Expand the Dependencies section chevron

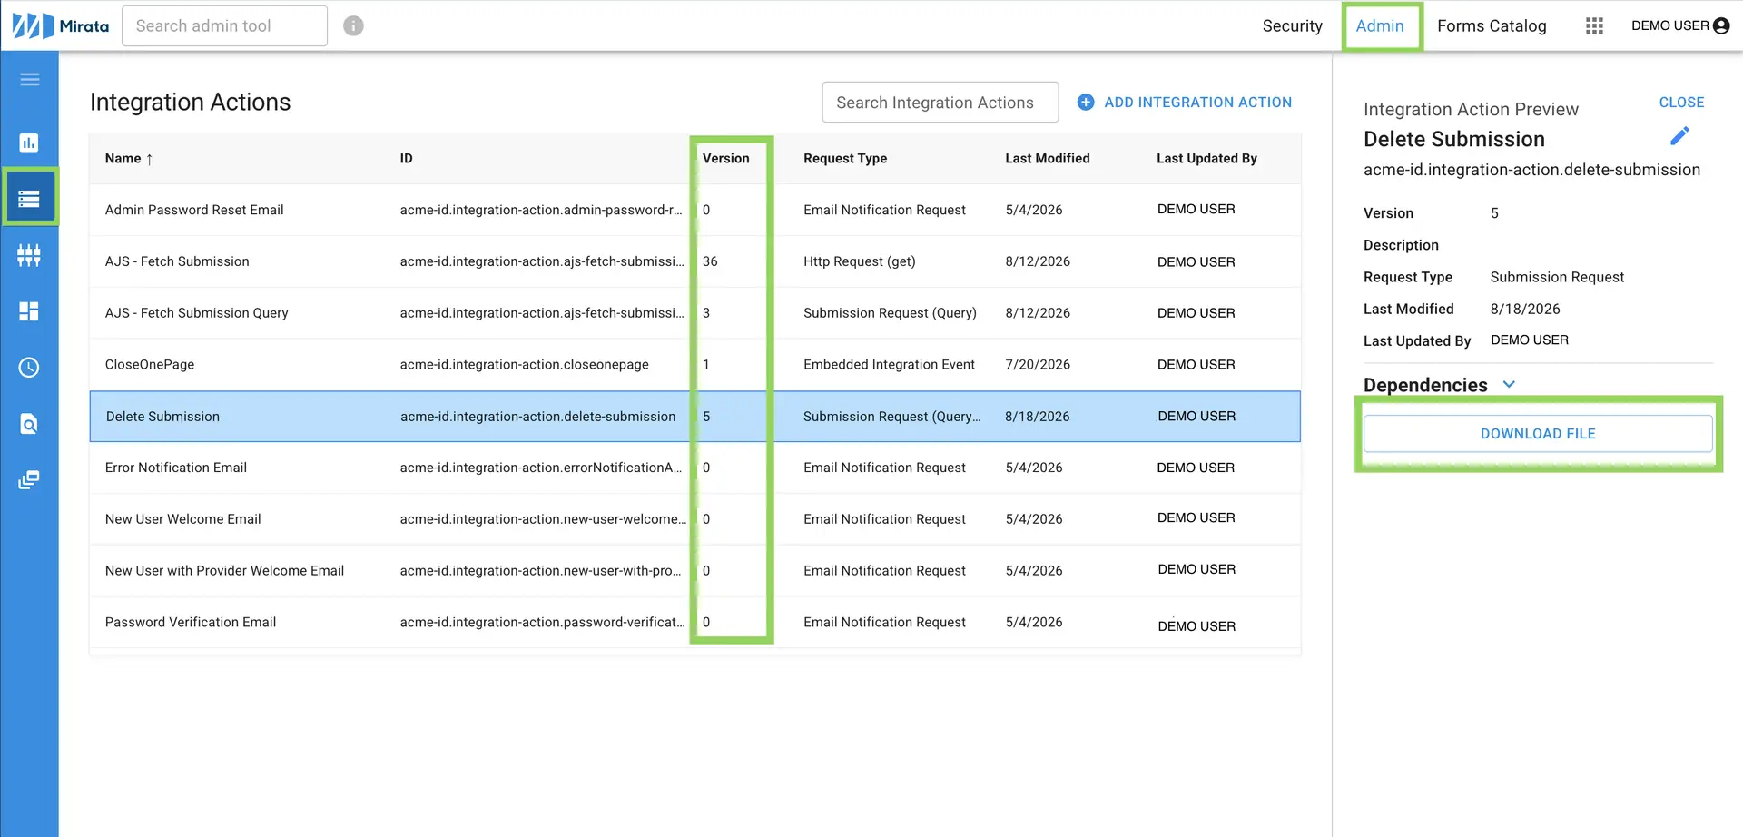click(1509, 384)
